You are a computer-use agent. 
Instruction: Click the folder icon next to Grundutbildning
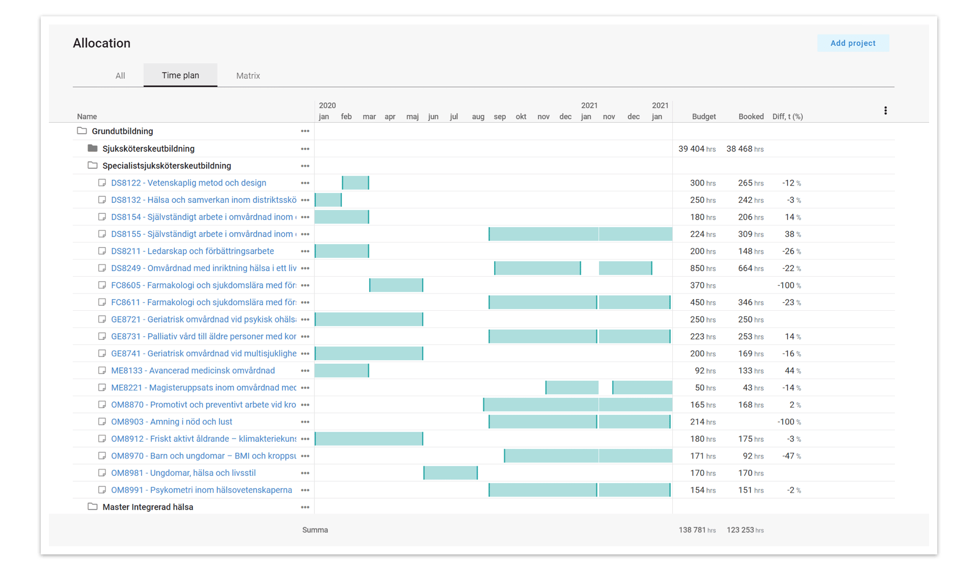[82, 131]
